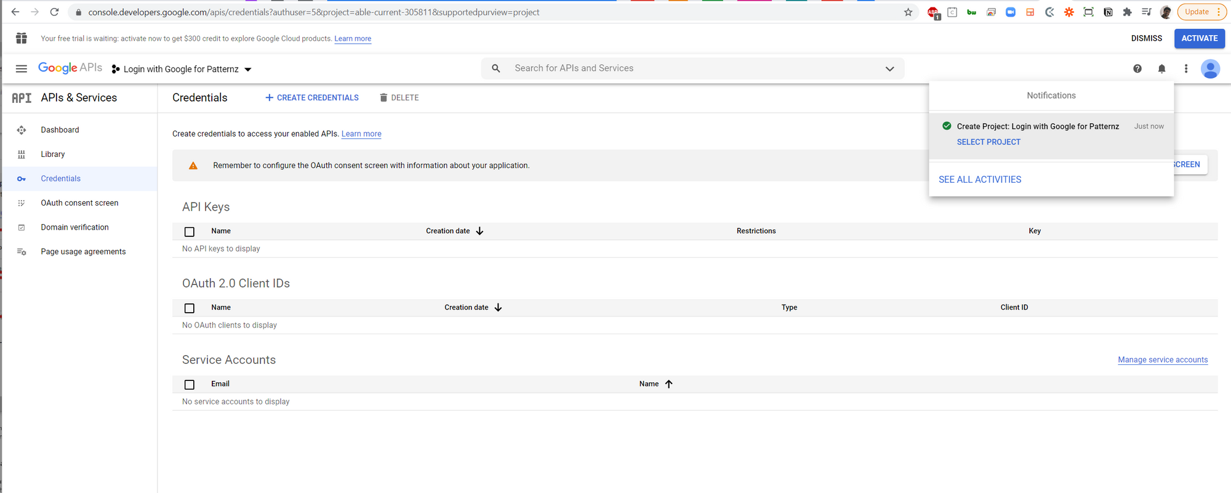The height and width of the screenshot is (493, 1231).
Task: Click the OAuth consent screen icon
Action: pos(22,203)
